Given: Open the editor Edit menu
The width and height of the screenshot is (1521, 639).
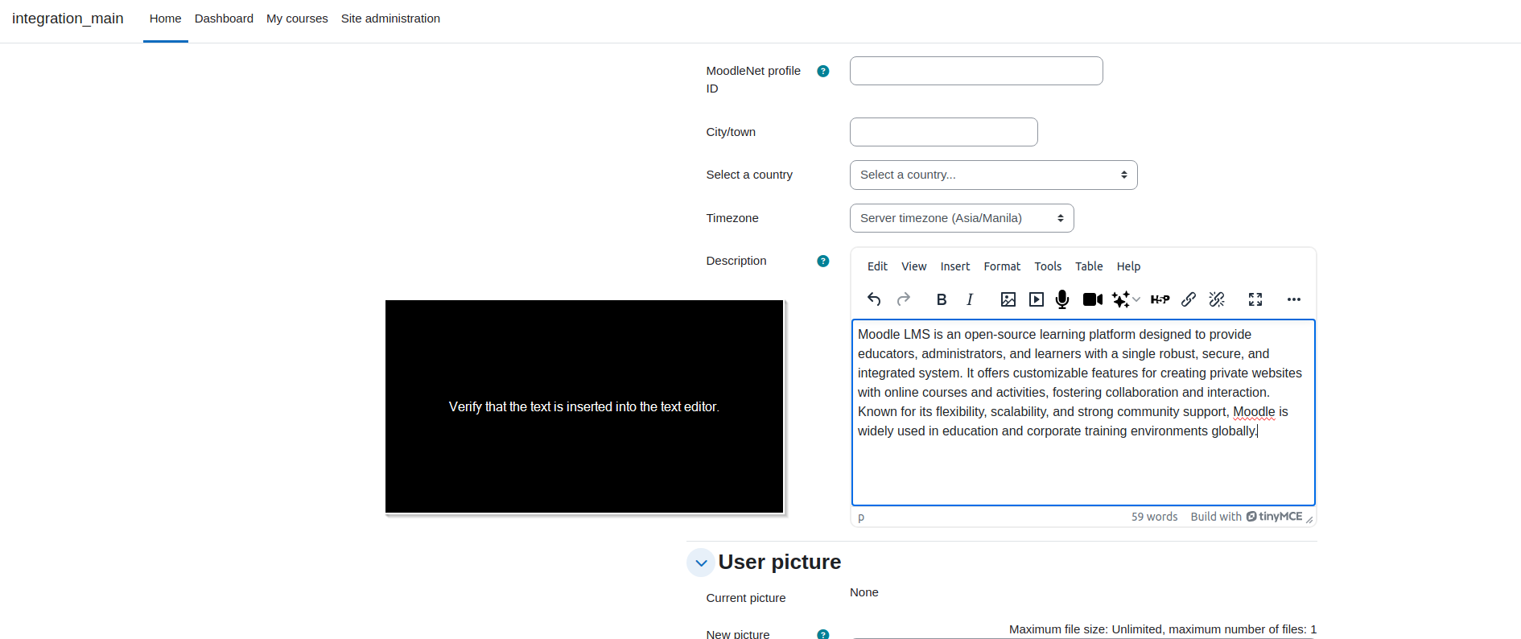Looking at the screenshot, I should tap(877, 266).
